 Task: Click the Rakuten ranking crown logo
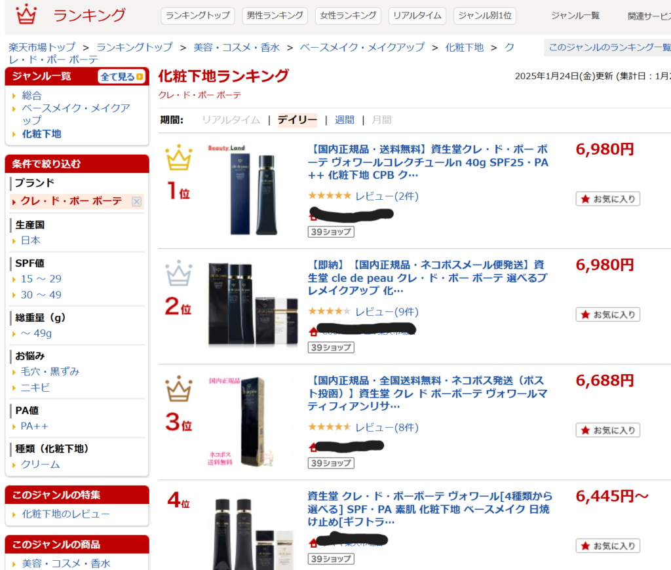point(26,14)
